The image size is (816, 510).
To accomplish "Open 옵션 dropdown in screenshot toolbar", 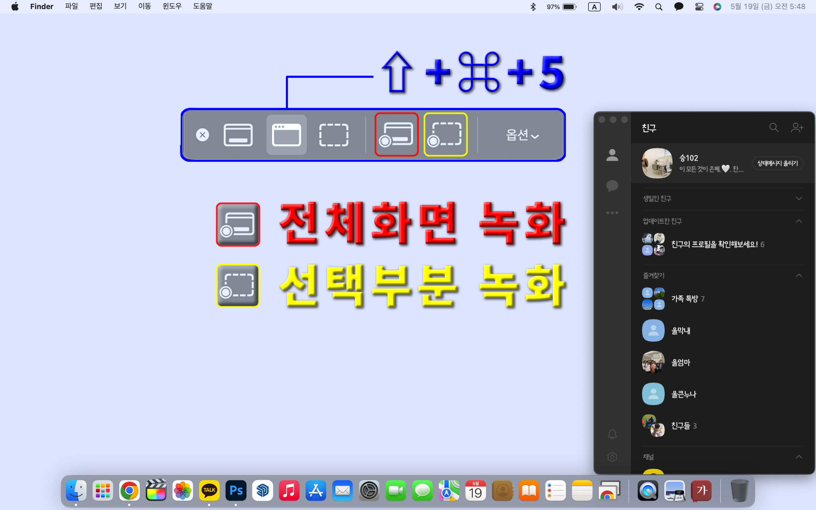I will [x=522, y=135].
